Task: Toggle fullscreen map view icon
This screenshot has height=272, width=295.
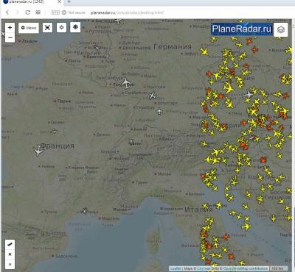Action: [x=47, y=28]
